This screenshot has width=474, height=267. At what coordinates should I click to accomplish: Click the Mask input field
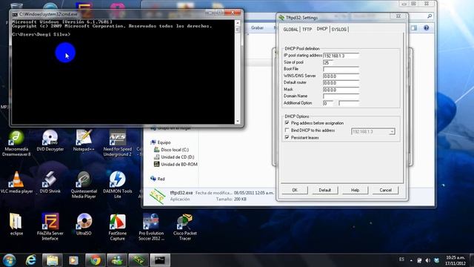tap(341, 90)
